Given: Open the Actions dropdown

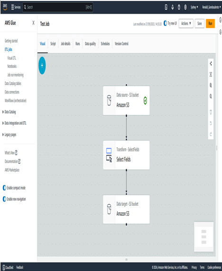Looking at the screenshot, I should pyautogui.click(x=186, y=24).
